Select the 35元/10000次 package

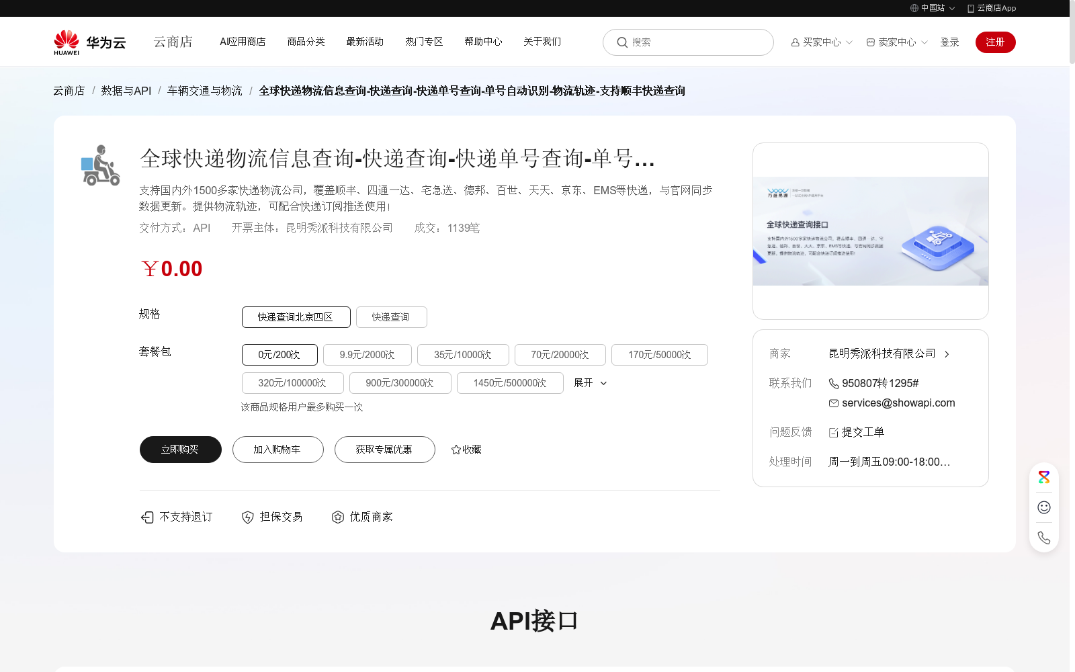[x=463, y=355]
